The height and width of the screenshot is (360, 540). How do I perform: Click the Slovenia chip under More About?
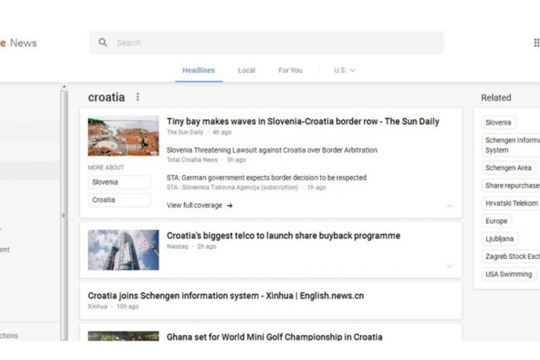tap(119, 182)
